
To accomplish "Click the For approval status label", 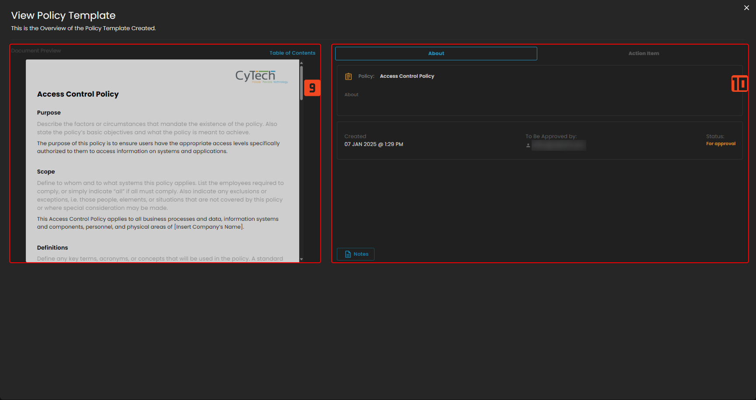I will pos(721,144).
